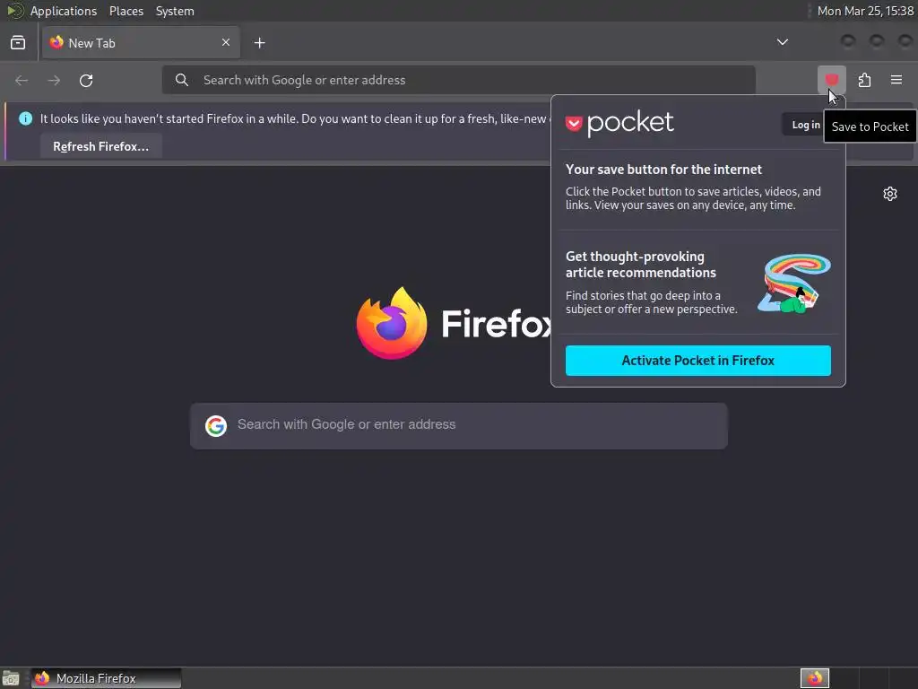Viewport: 918px width, 689px height.
Task: Open the Extensions puzzle icon
Action: [x=864, y=80]
